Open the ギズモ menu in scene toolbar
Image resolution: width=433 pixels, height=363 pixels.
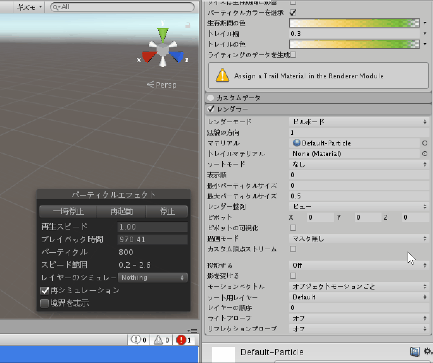tap(28, 7)
